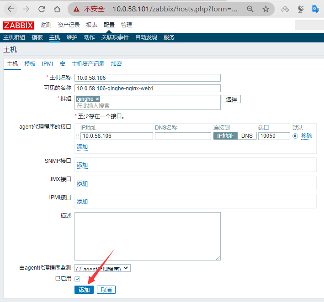Click the browser back arrow
The width and height of the screenshot is (324, 302).
pyautogui.click(x=11, y=9)
